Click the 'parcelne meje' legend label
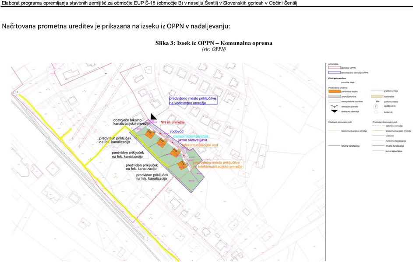 pos(348,82)
